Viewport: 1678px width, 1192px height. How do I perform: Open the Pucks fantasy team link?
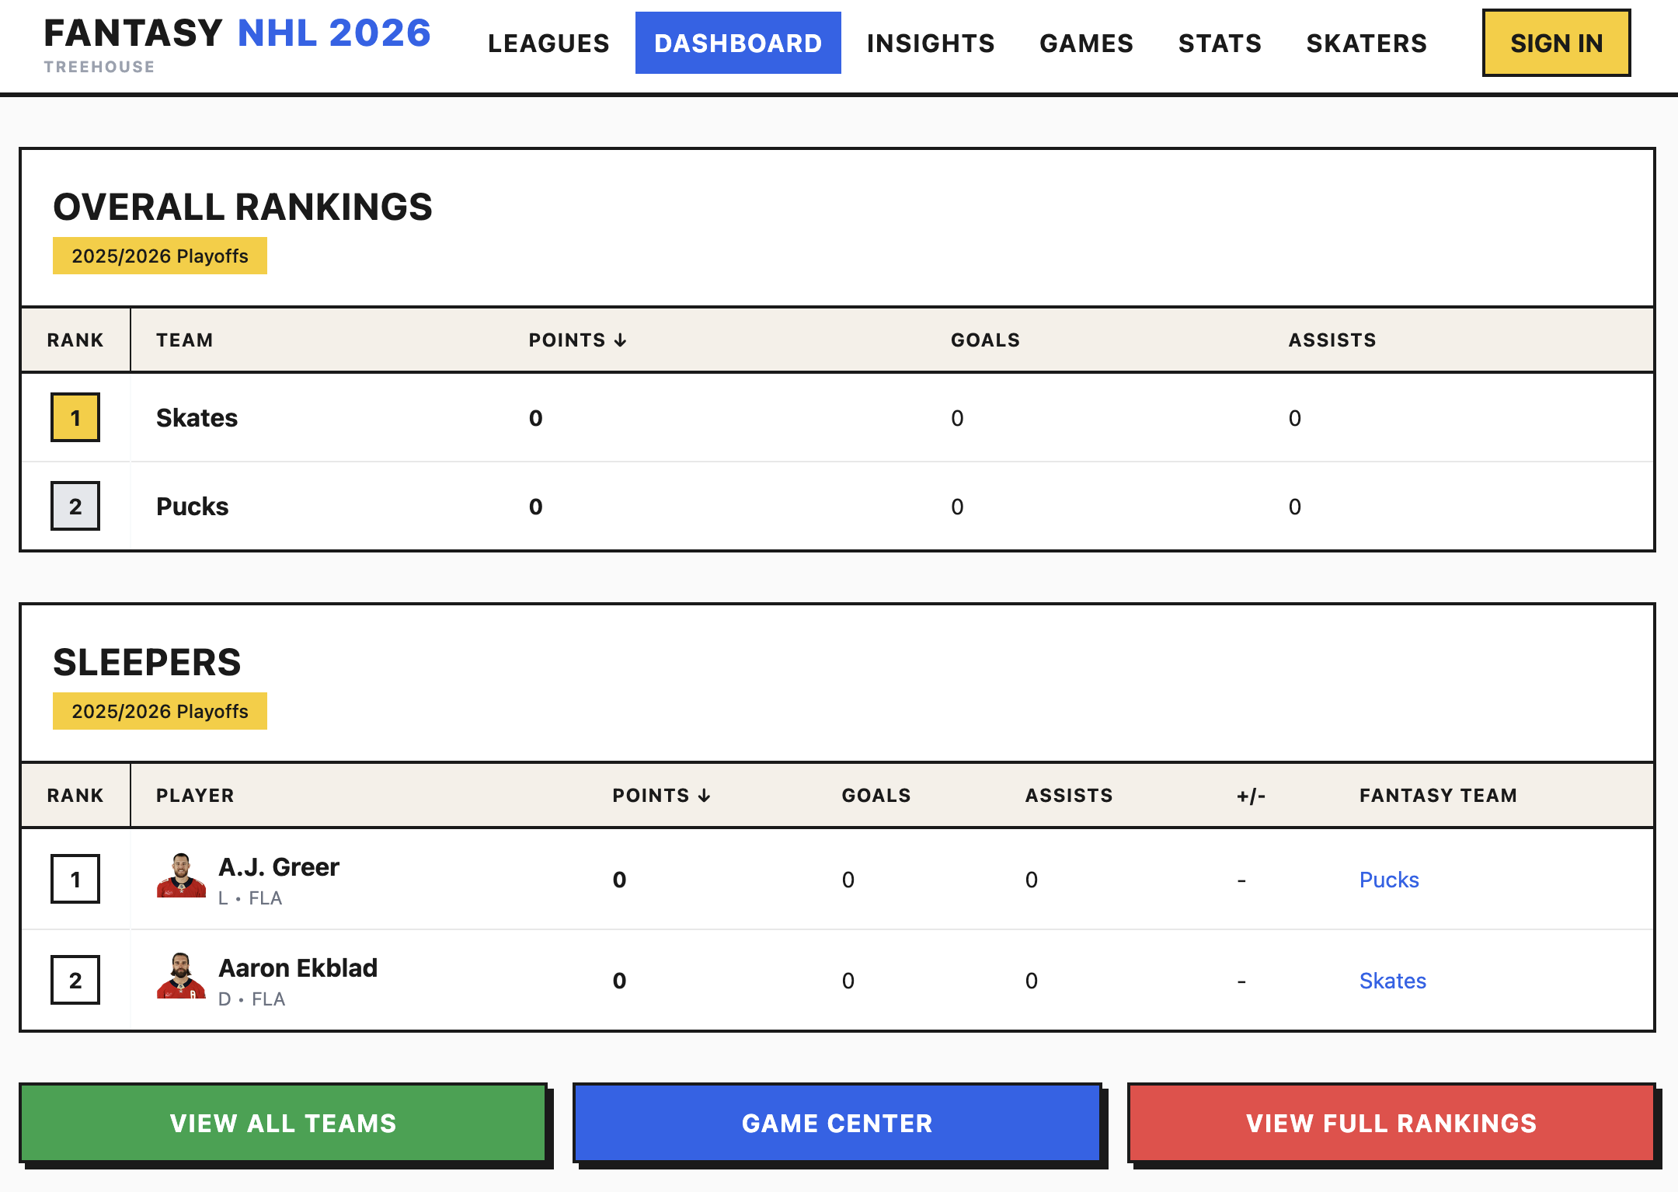[1389, 879]
